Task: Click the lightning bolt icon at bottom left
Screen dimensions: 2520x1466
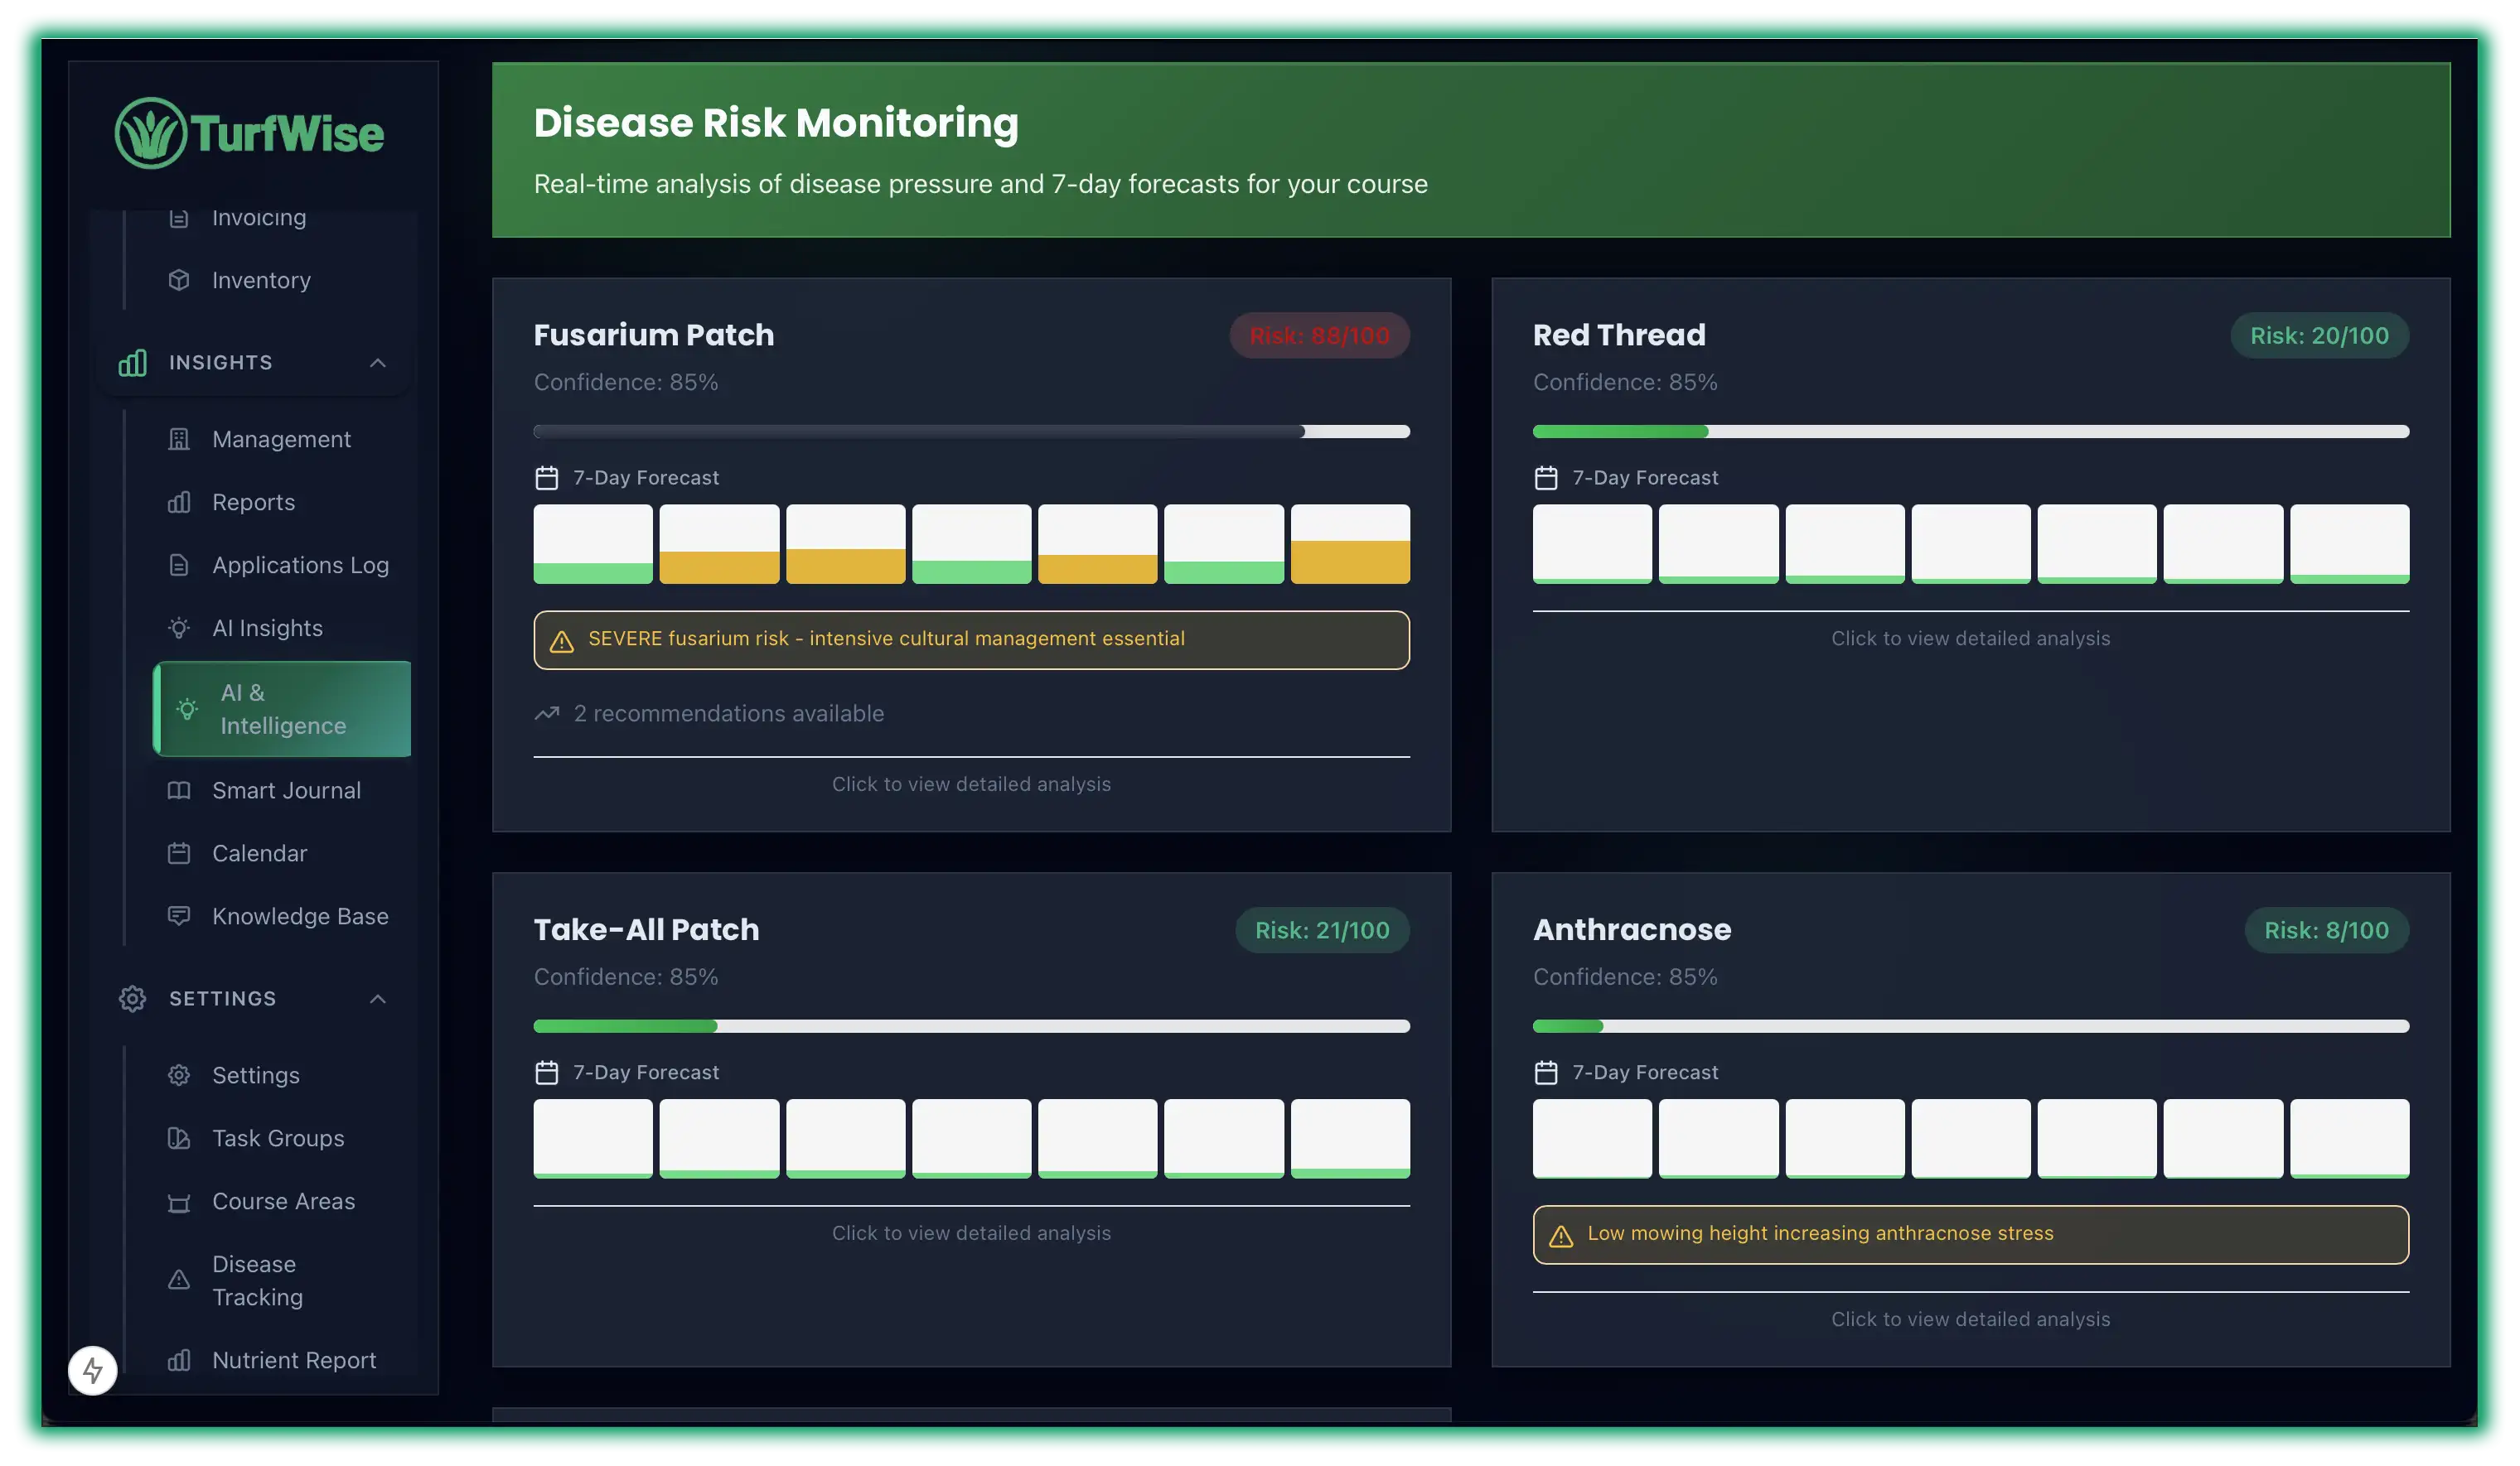Action: (x=93, y=1371)
